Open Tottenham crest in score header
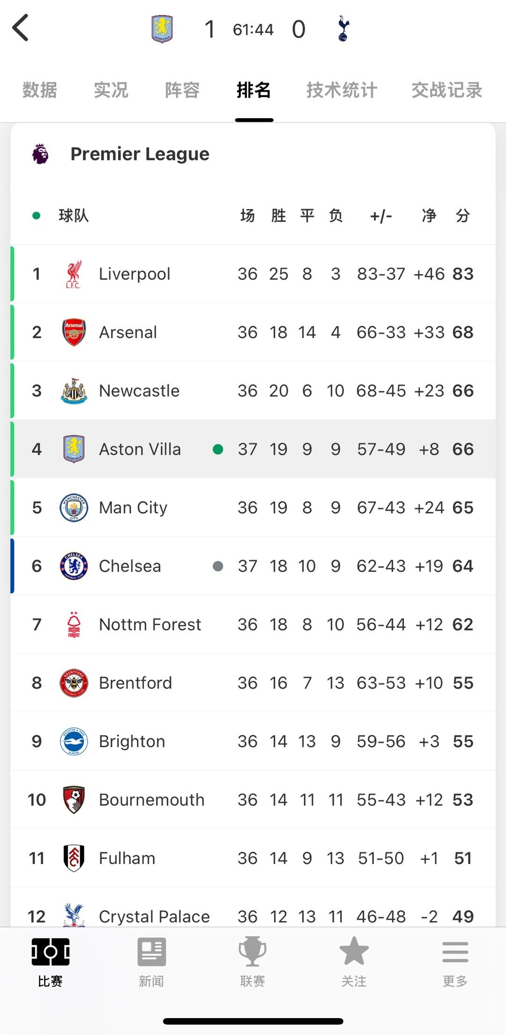Viewport: 506px width, 1035px height. tap(343, 29)
